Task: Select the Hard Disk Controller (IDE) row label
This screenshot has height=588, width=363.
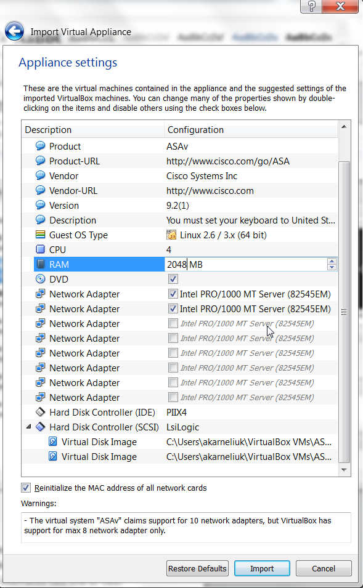Action: click(102, 413)
